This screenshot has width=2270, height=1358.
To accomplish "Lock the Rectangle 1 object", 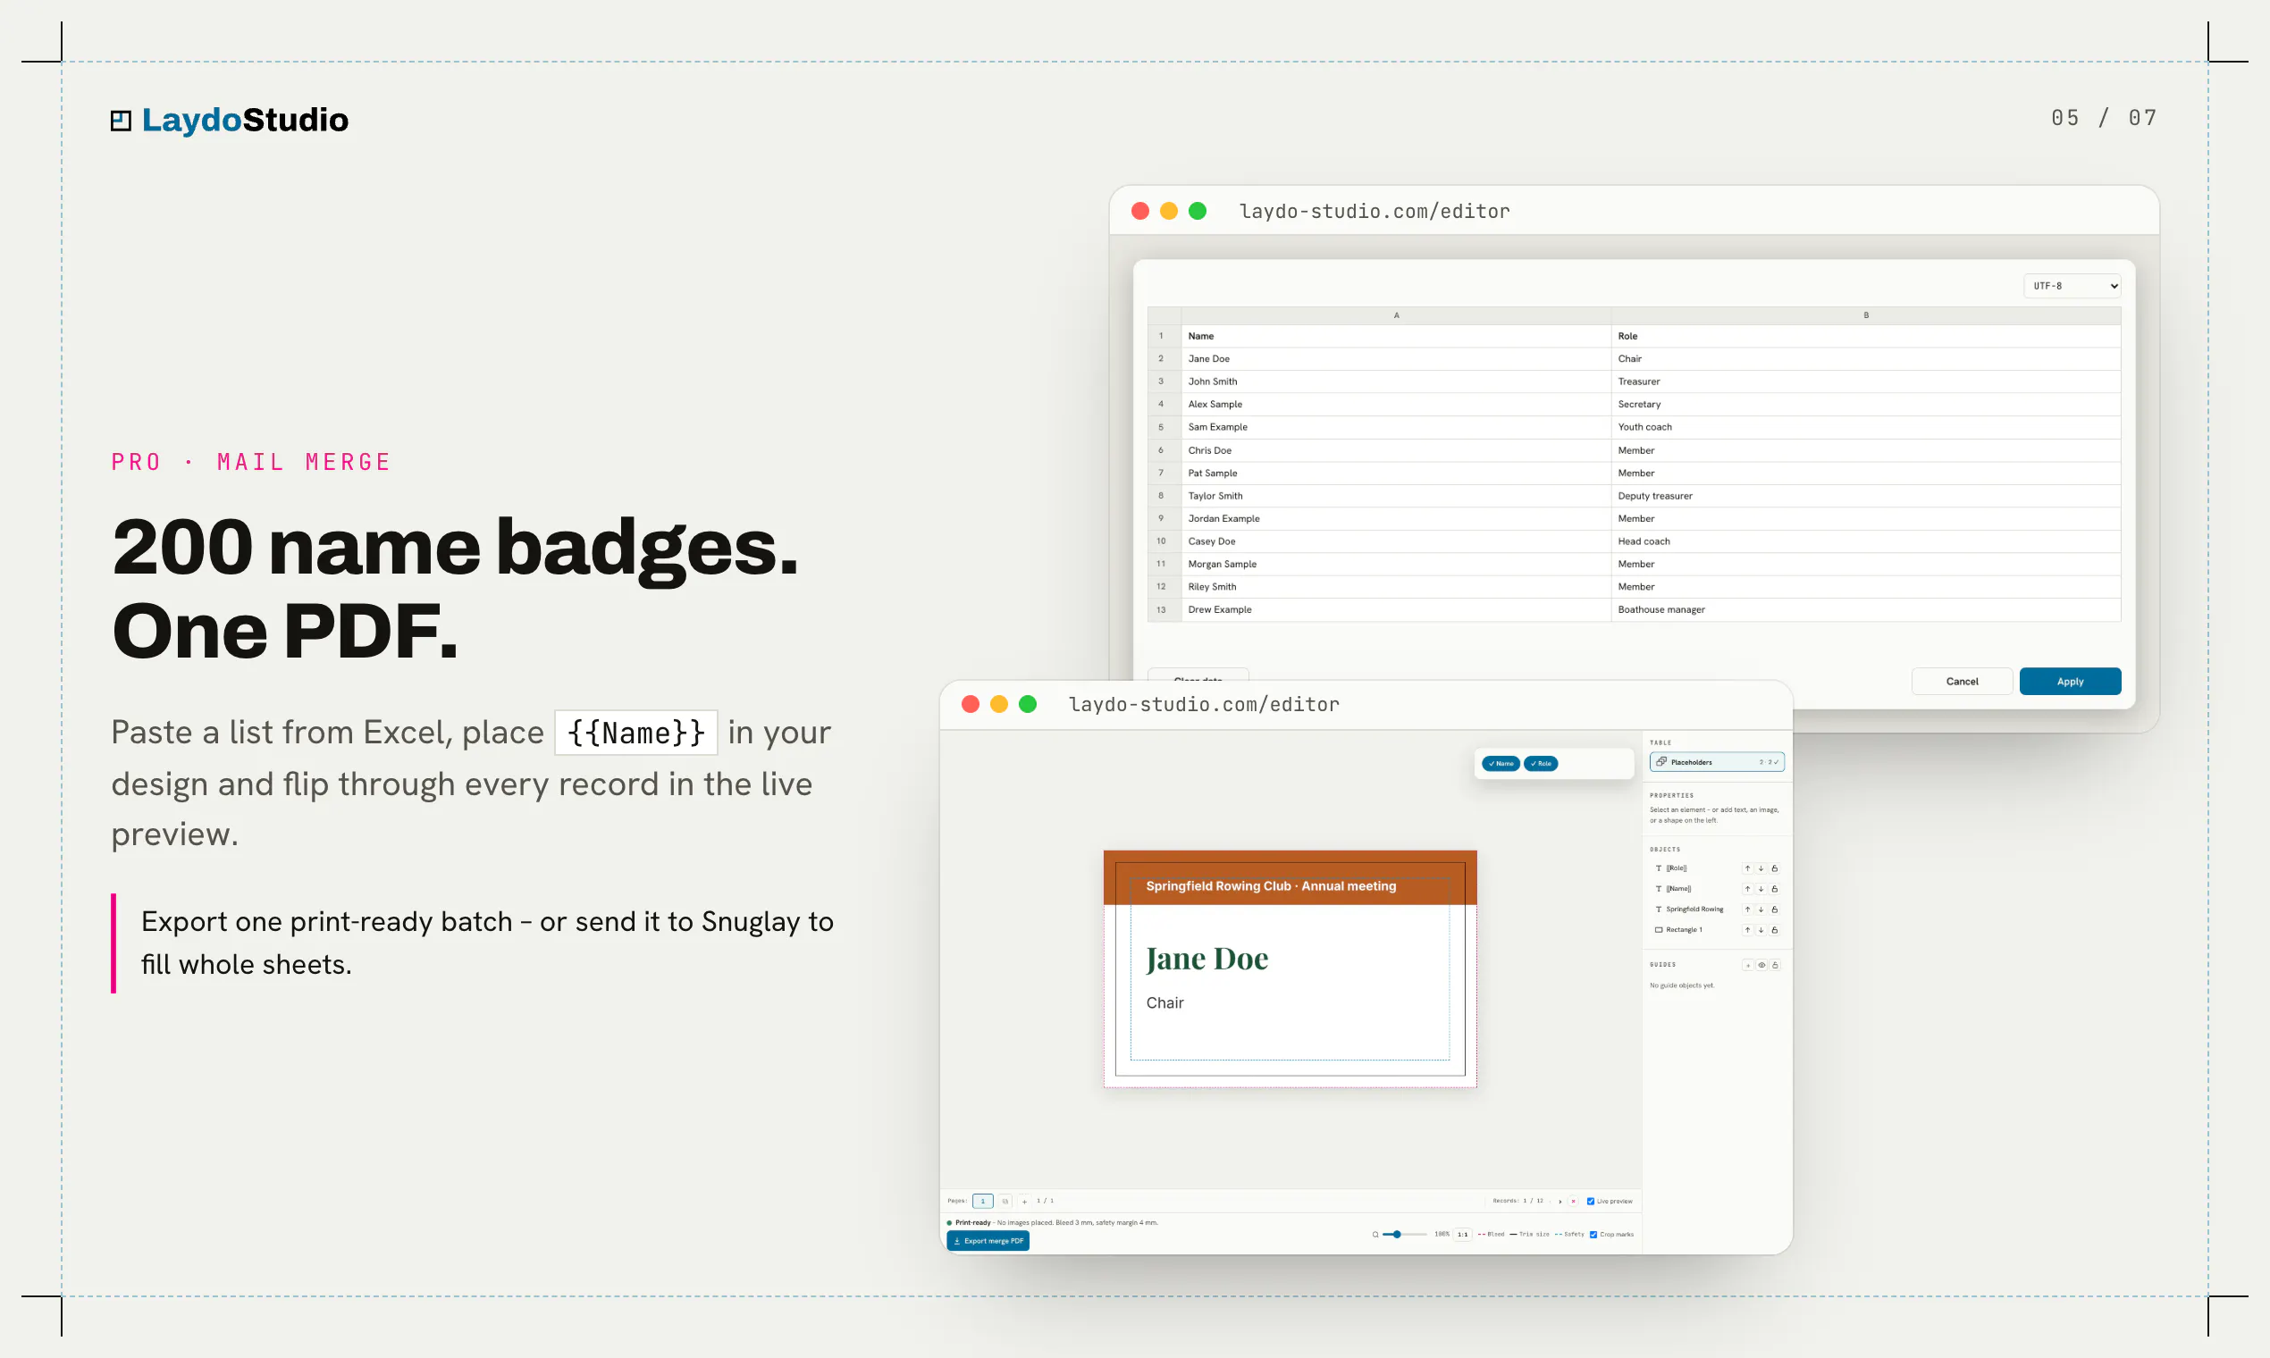I will pos(1774,930).
